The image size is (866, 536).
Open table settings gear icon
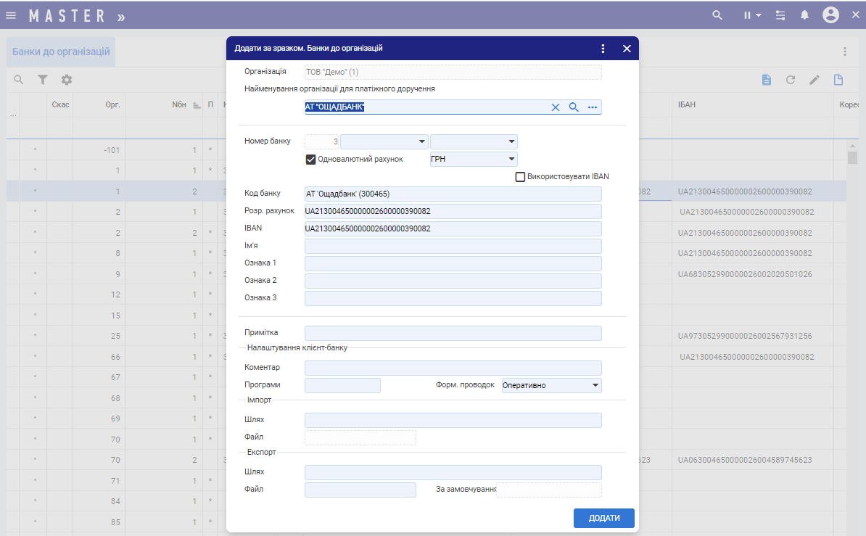[67, 80]
